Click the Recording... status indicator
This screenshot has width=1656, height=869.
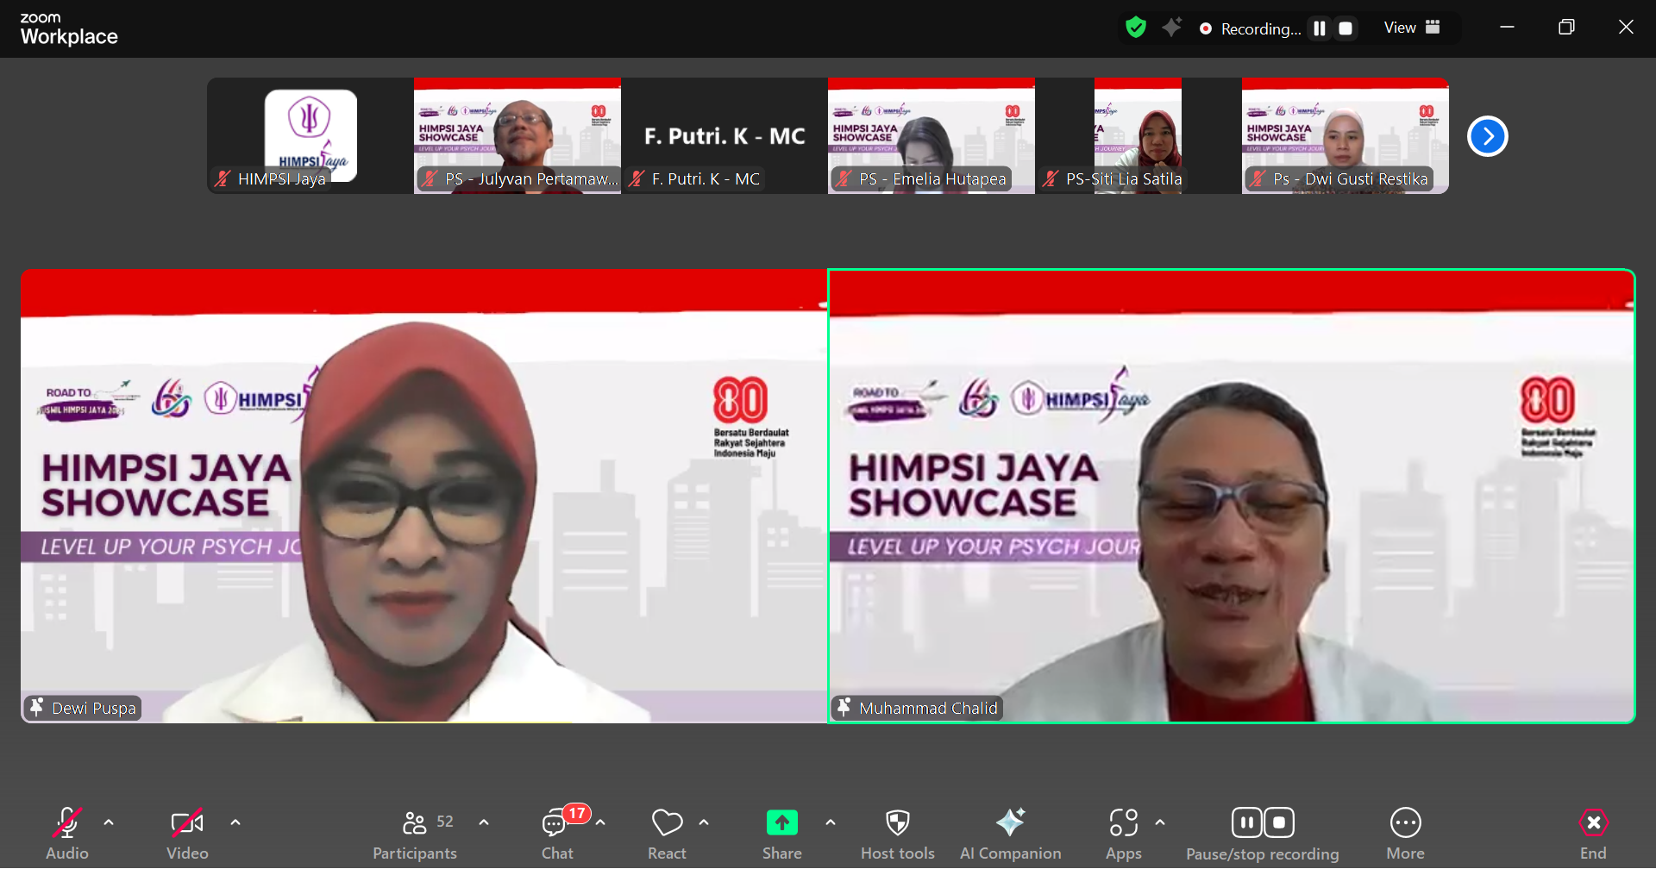(x=1251, y=28)
